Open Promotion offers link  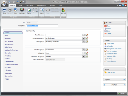click(112, 54)
